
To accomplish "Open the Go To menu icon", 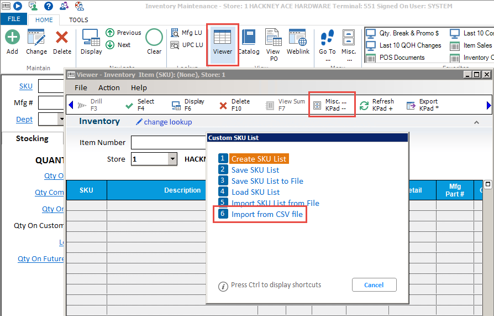I will coord(327,37).
